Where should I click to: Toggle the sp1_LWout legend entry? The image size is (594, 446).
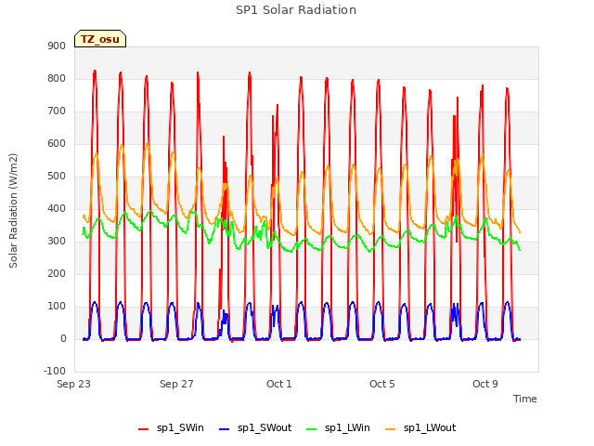pos(420,428)
